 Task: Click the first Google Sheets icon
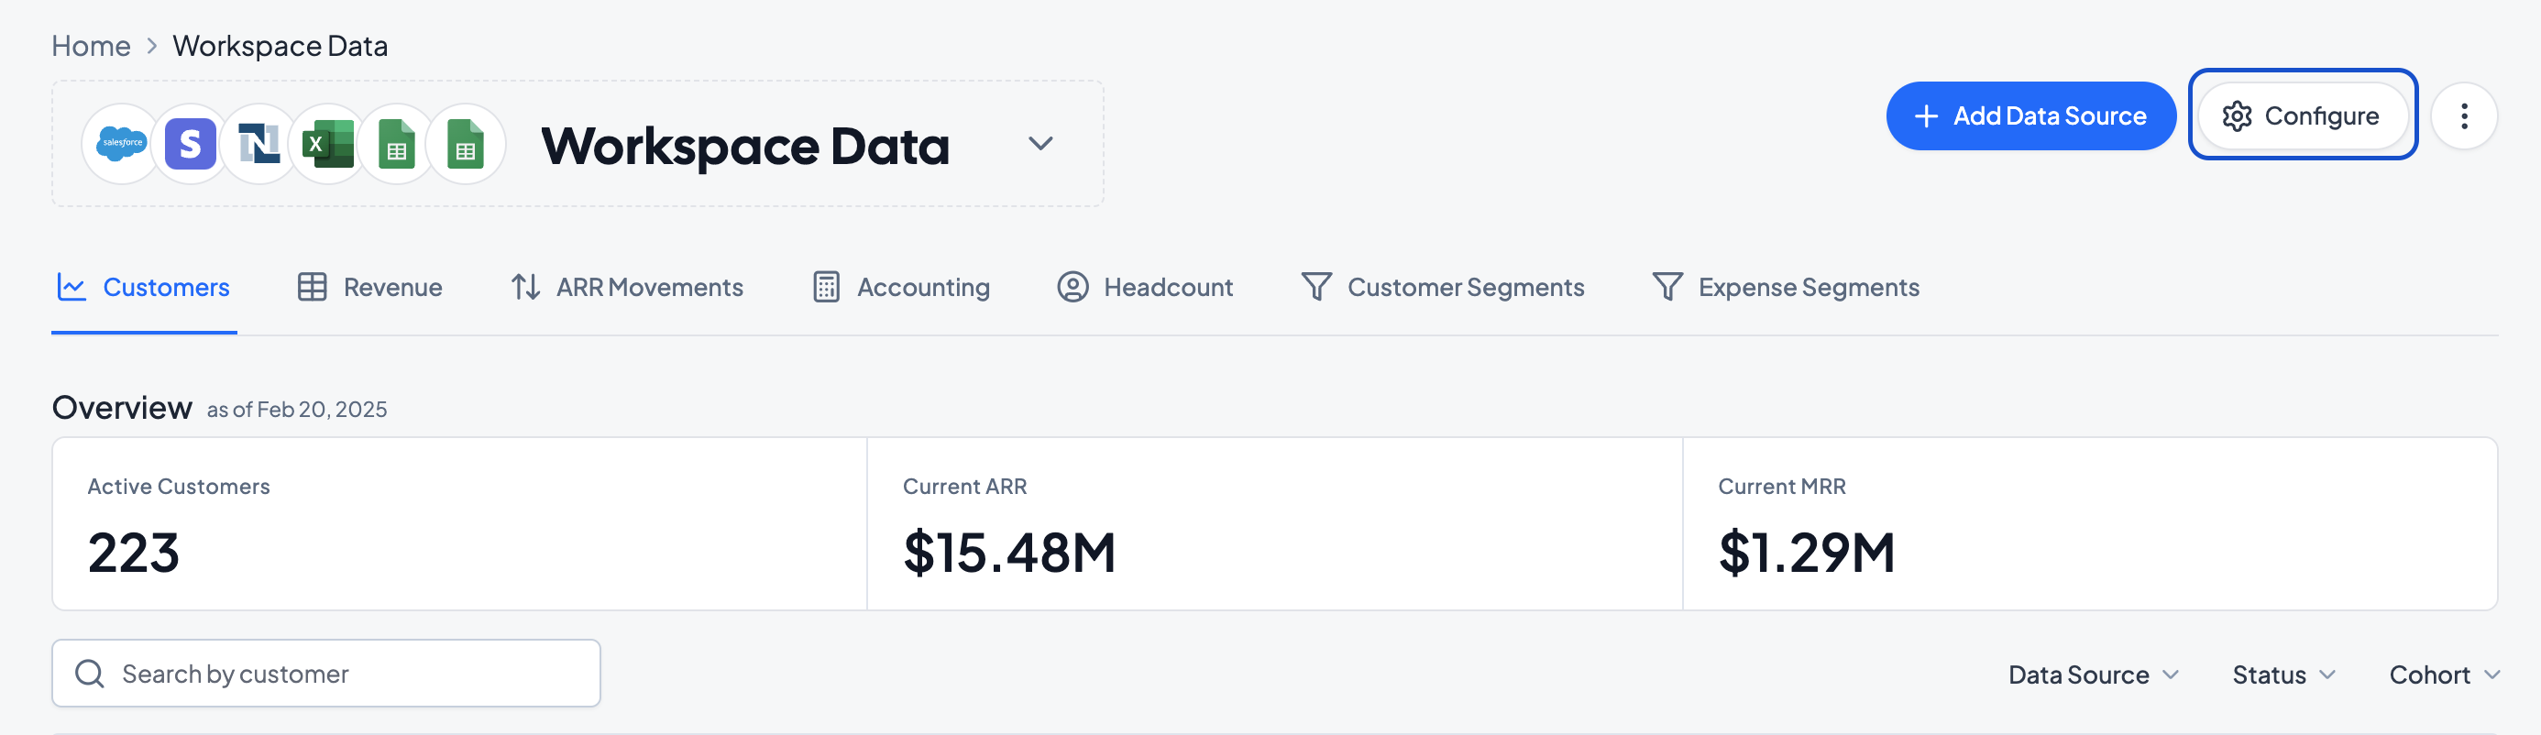(397, 144)
